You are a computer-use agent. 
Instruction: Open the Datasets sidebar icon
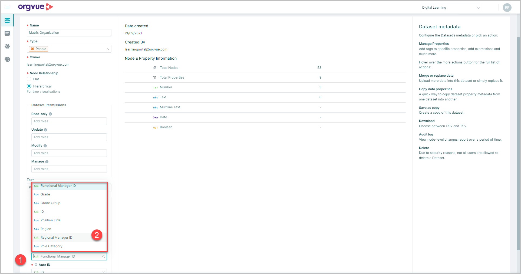(x=7, y=21)
